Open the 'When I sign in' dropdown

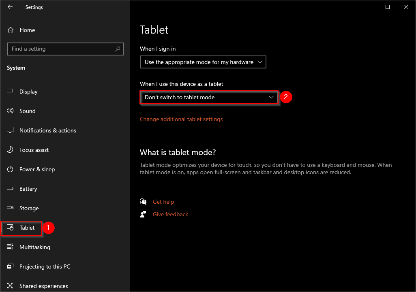pyautogui.click(x=203, y=62)
